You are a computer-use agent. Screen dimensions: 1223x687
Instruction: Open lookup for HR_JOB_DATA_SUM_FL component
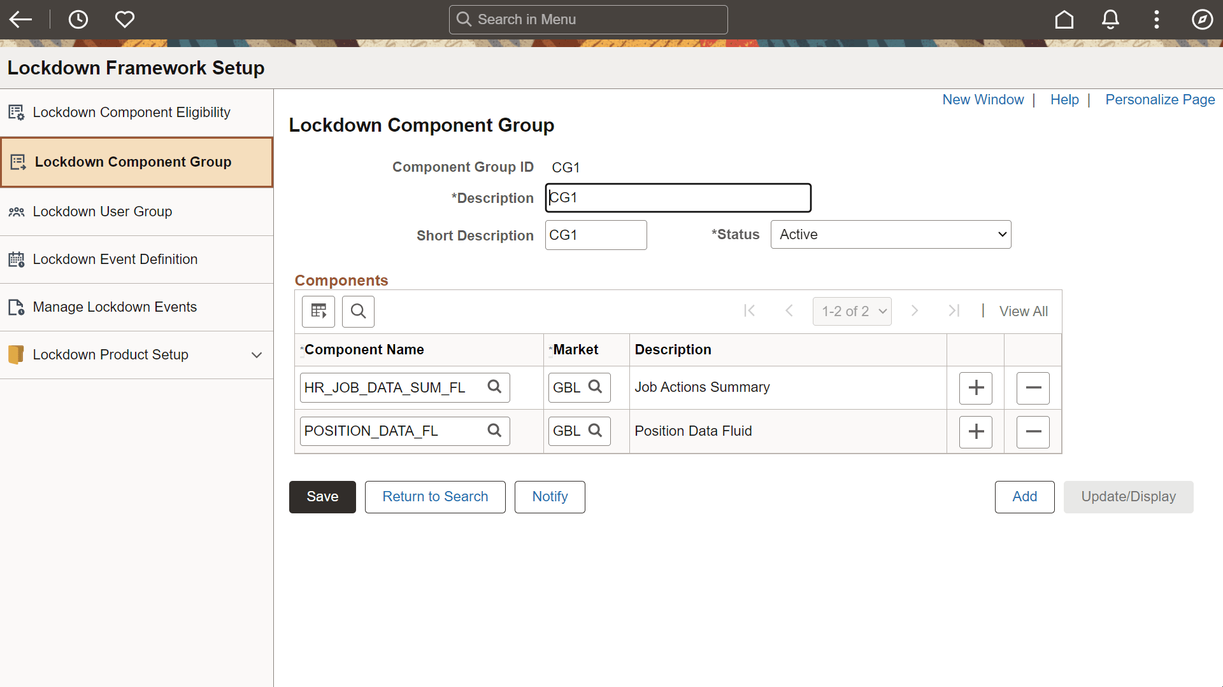[495, 387]
